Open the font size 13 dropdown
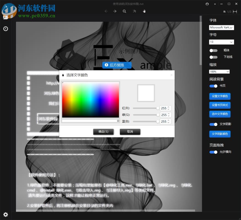 pyautogui.click(x=221, y=42)
